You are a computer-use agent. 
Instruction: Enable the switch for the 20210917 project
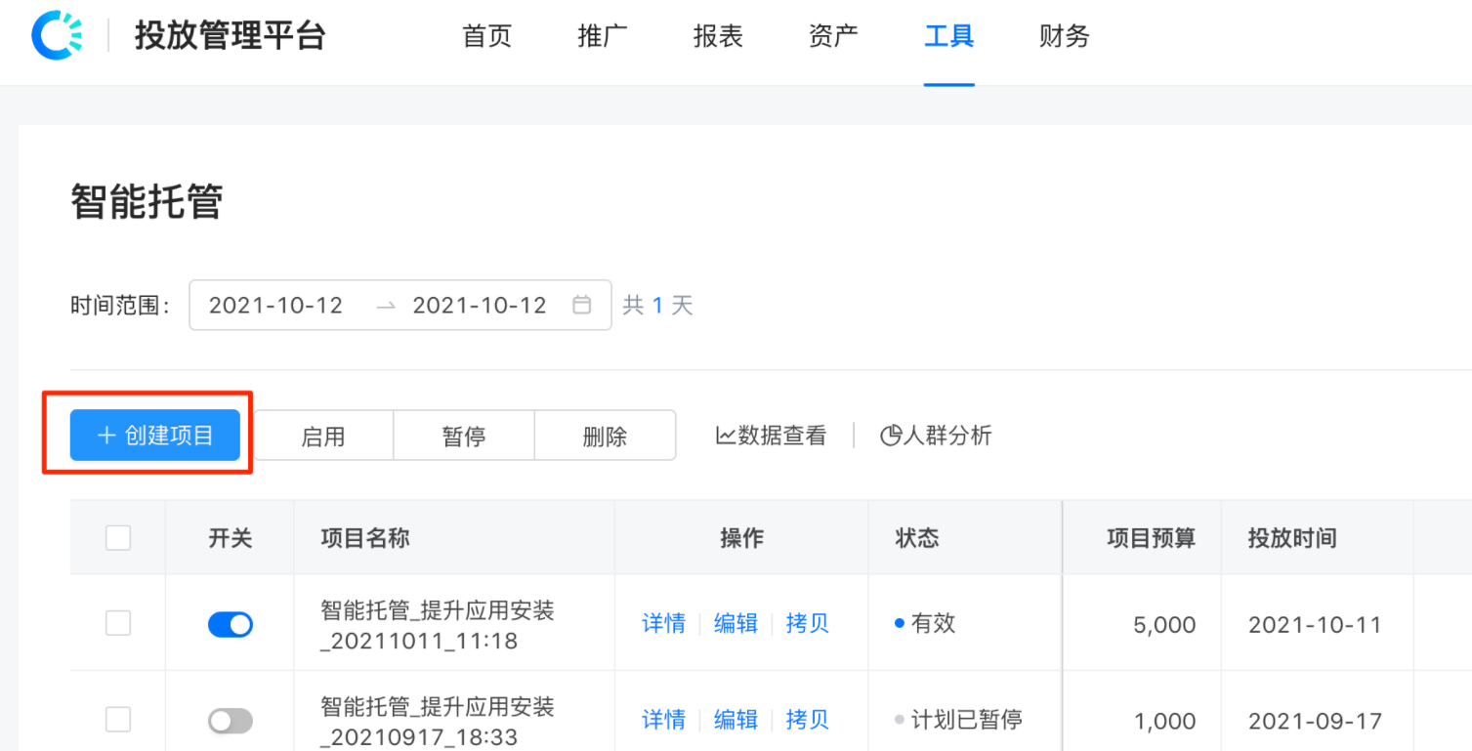coord(230,720)
